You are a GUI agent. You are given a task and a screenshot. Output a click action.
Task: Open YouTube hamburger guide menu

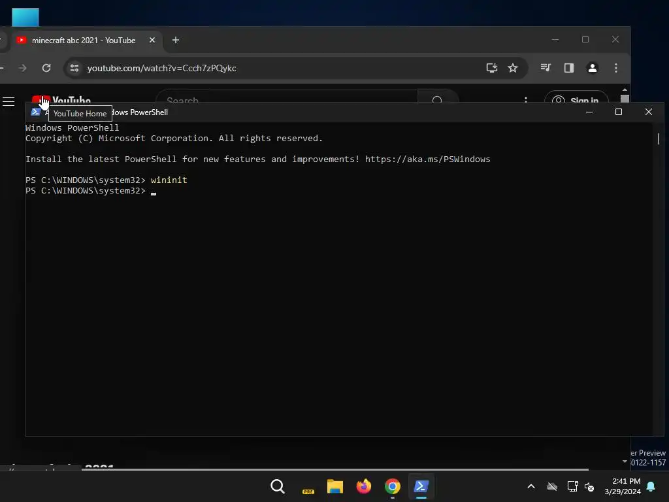[8, 101]
